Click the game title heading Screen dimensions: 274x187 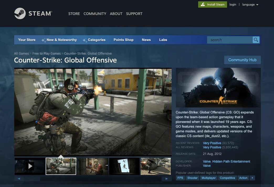point(65,60)
